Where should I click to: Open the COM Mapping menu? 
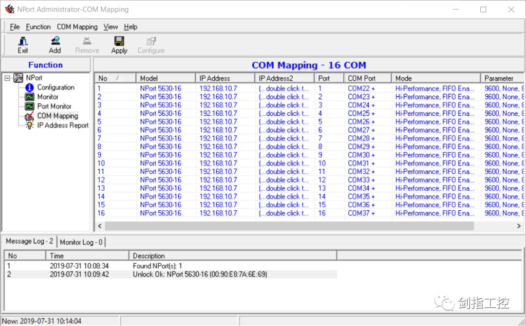[x=77, y=27]
